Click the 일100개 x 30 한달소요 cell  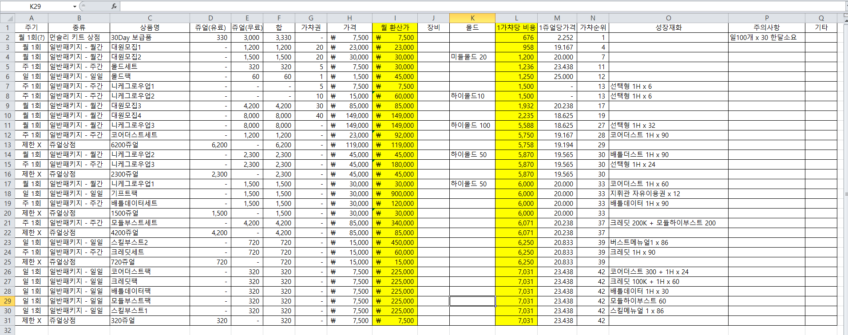click(766, 38)
